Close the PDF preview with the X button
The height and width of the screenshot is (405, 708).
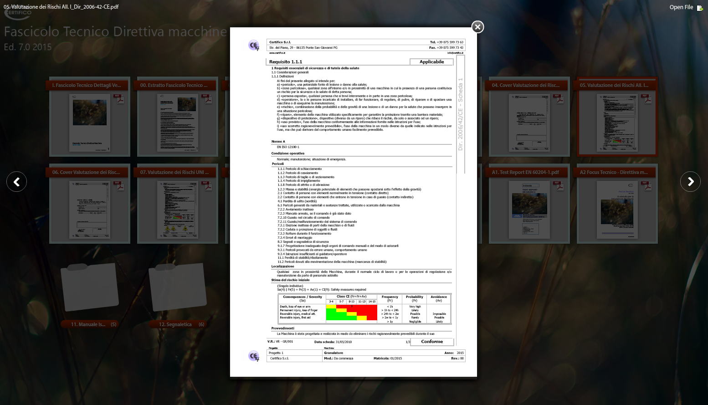click(x=477, y=27)
